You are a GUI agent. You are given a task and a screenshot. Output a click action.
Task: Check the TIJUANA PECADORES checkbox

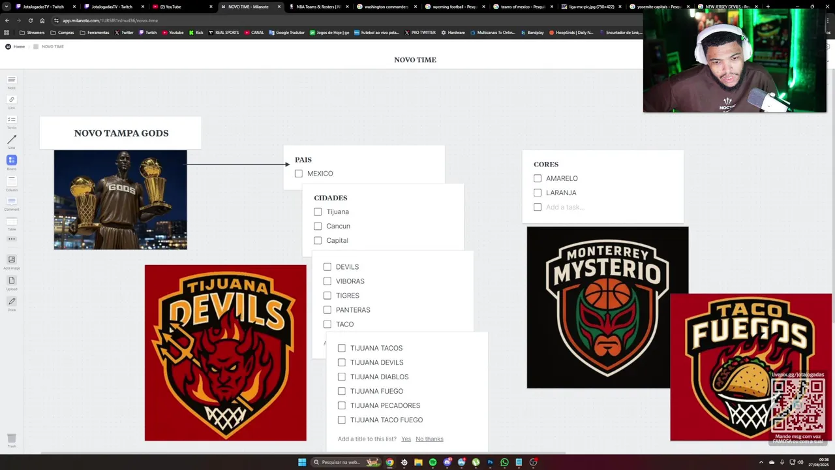pos(342,405)
